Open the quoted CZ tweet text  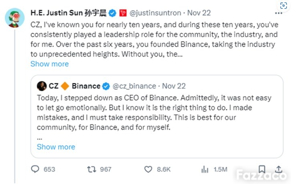(154, 113)
